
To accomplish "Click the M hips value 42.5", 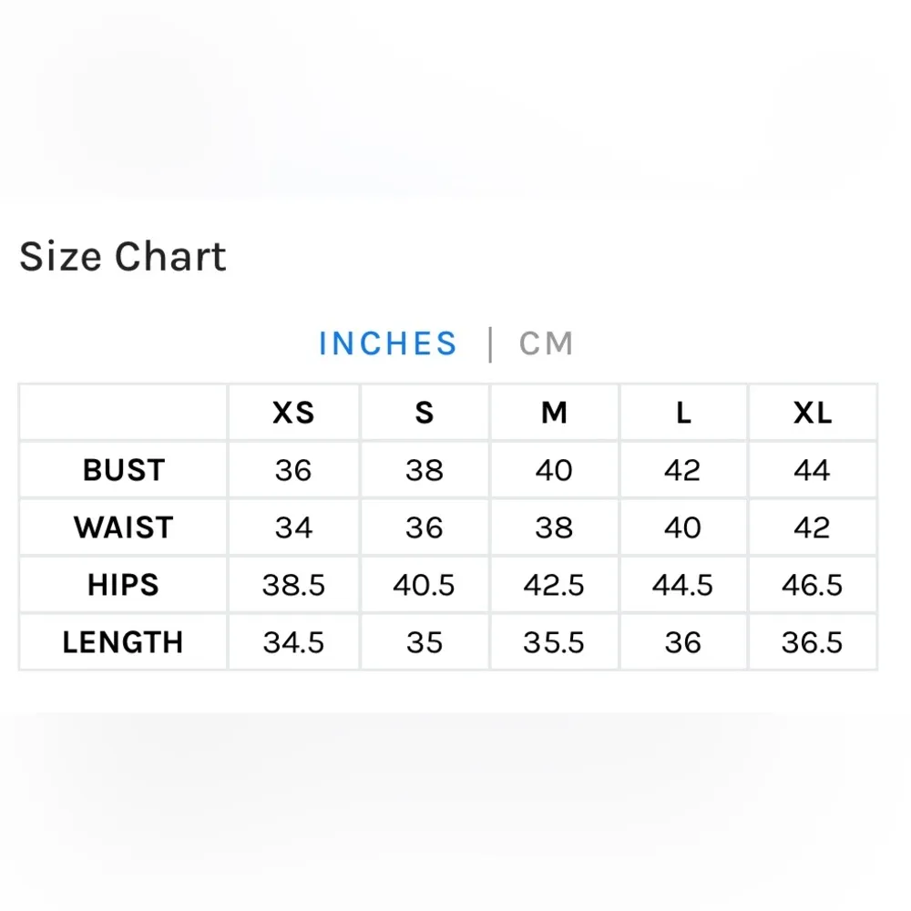I will coord(554,585).
